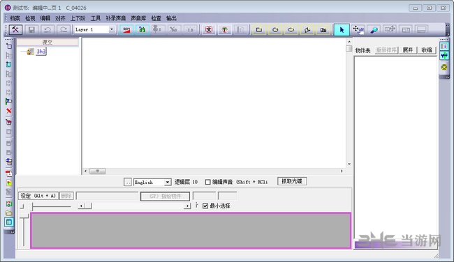Click the small '..' browse button
Screen dimensions: 454x262
tap(127, 182)
